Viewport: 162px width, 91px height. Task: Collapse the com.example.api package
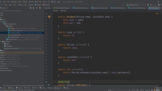point(3,24)
